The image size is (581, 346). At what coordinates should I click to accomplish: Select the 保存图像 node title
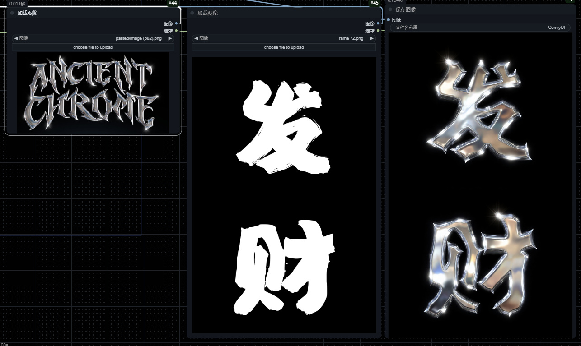(406, 9)
